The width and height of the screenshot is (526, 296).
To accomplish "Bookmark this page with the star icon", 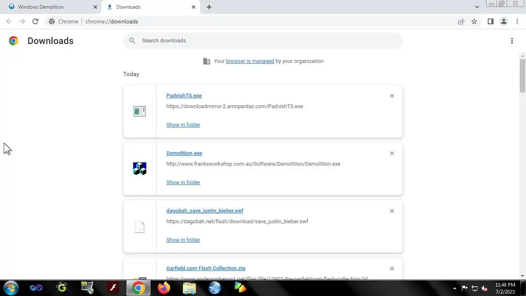I will pos(474,21).
